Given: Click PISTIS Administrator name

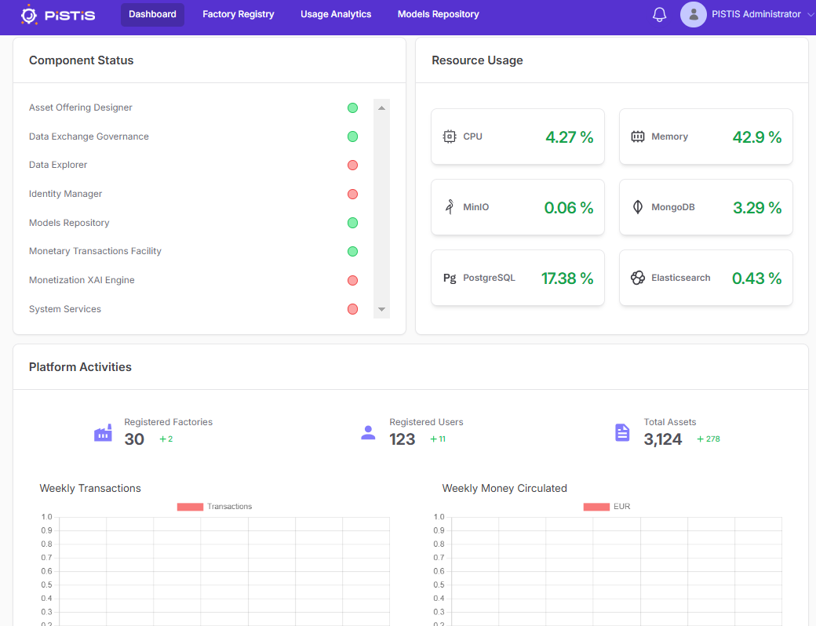Looking at the screenshot, I should pos(756,15).
